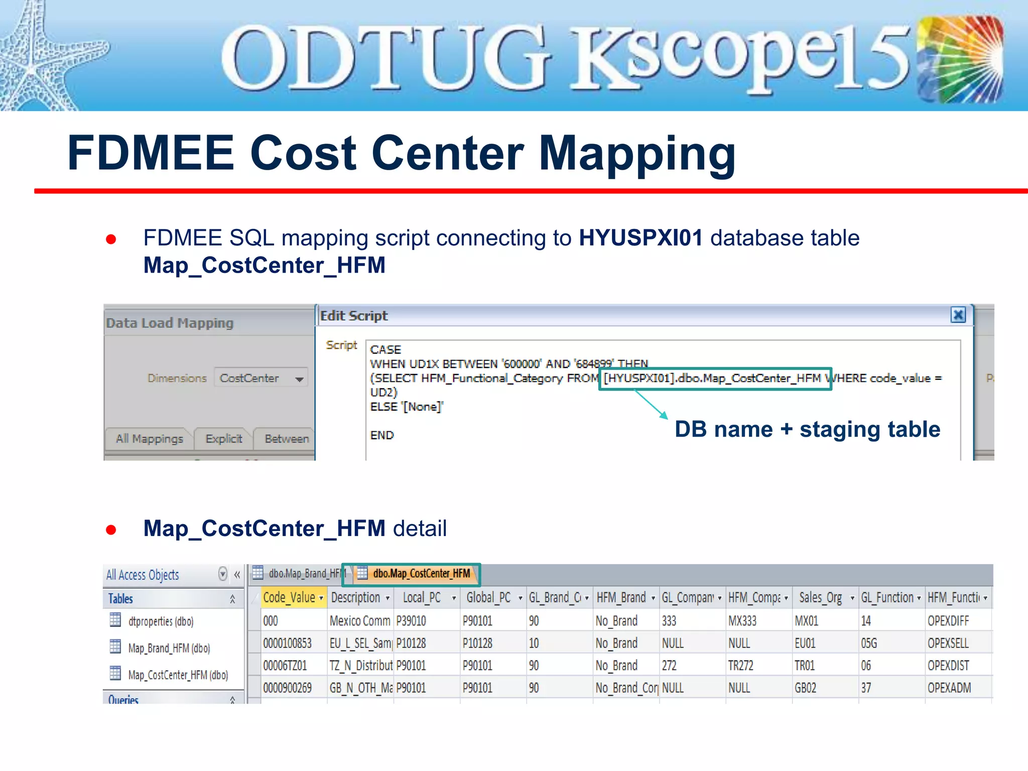Click the EU01 Sales_Org cell
Screen dimensions: 1028x771
[825, 643]
